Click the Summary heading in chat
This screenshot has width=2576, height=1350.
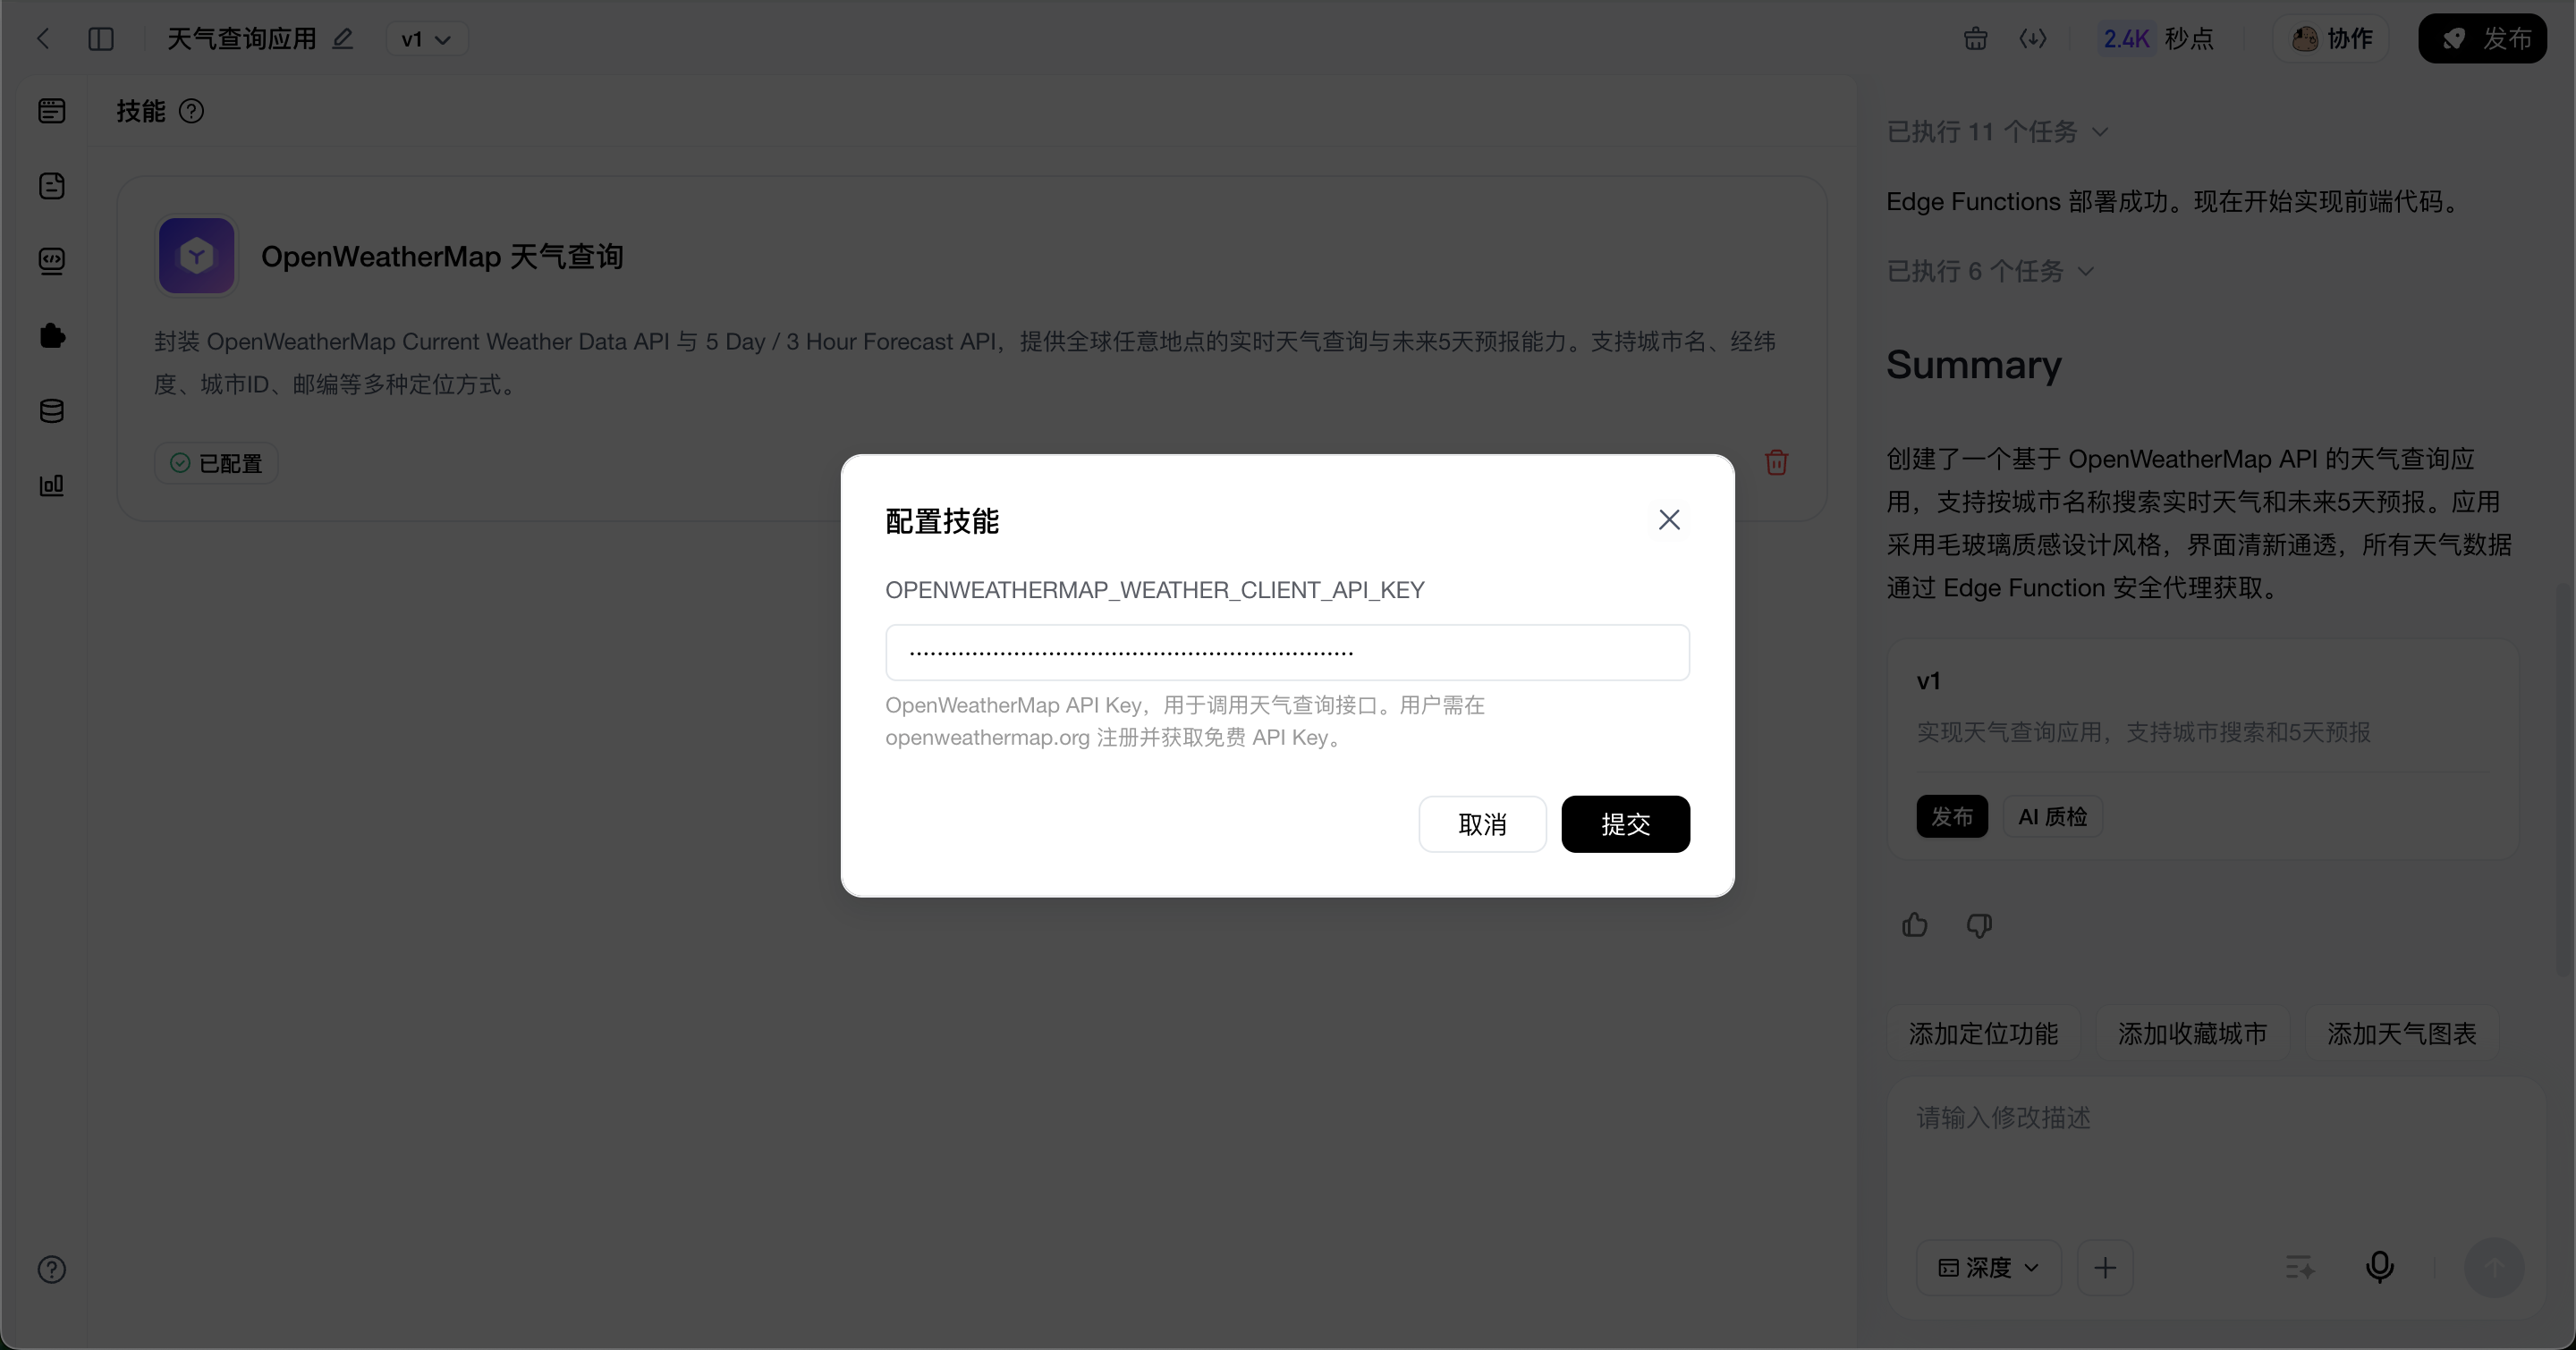click(1973, 365)
